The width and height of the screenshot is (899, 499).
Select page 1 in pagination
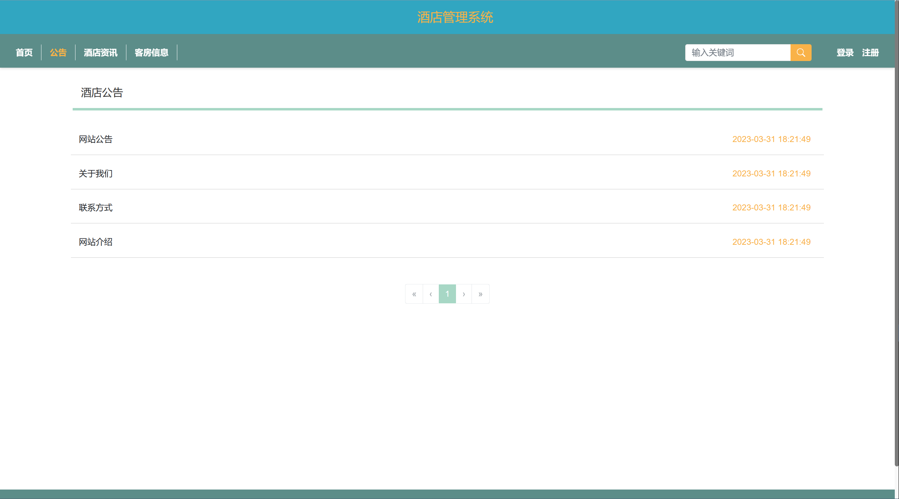coord(447,294)
